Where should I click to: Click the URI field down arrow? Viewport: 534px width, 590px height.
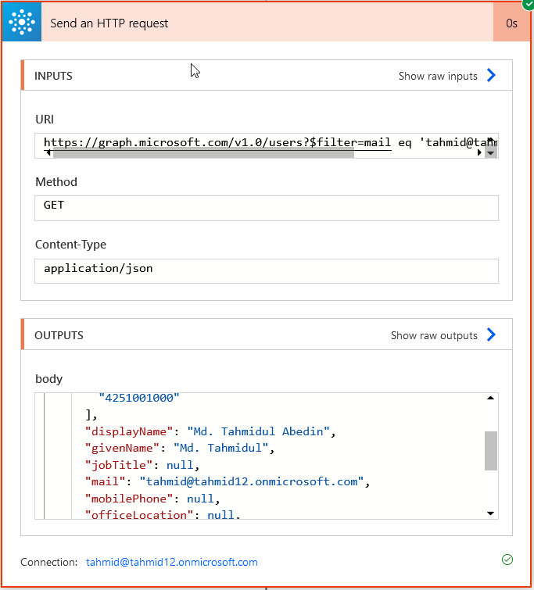491,152
